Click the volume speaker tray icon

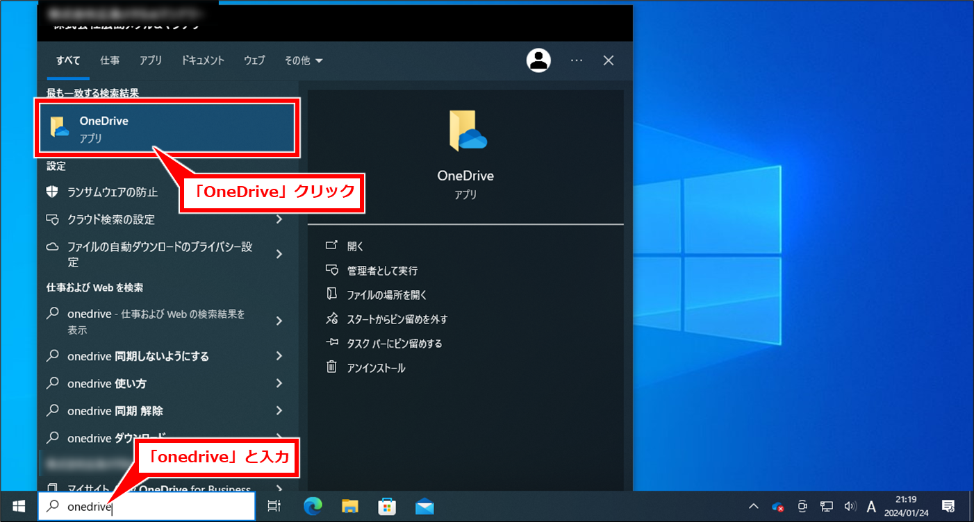(x=850, y=506)
